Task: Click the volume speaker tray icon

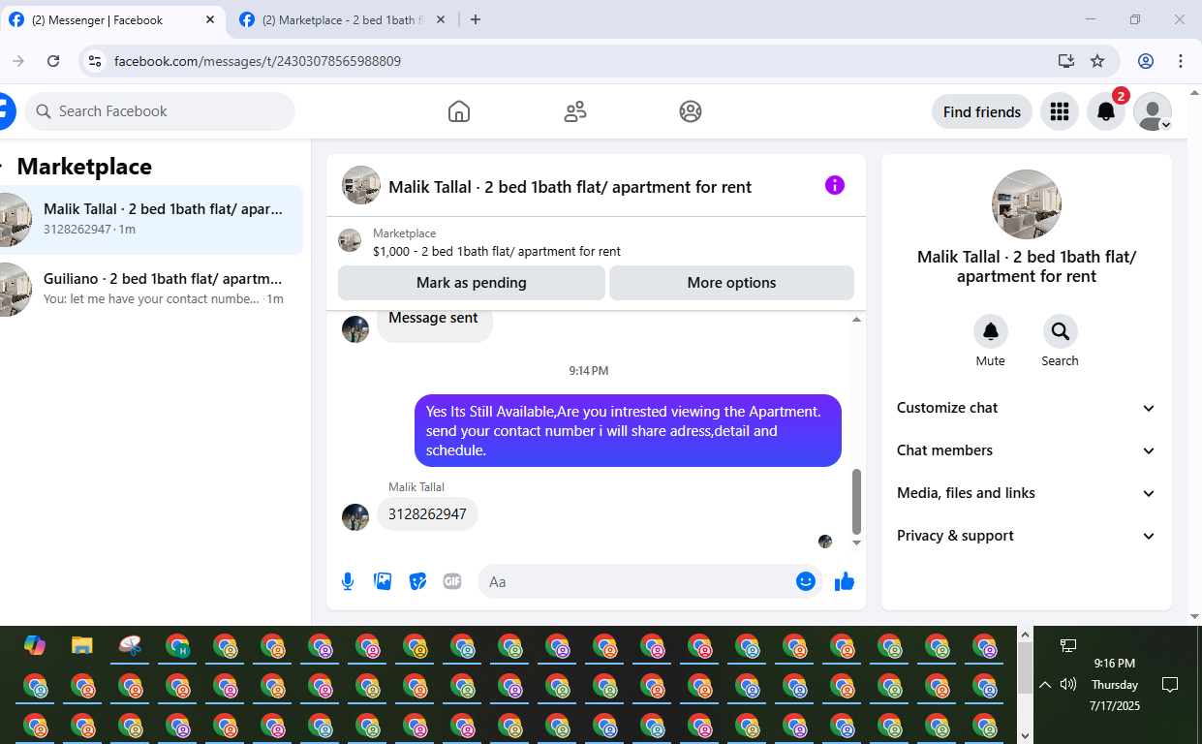Action: [x=1068, y=684]
